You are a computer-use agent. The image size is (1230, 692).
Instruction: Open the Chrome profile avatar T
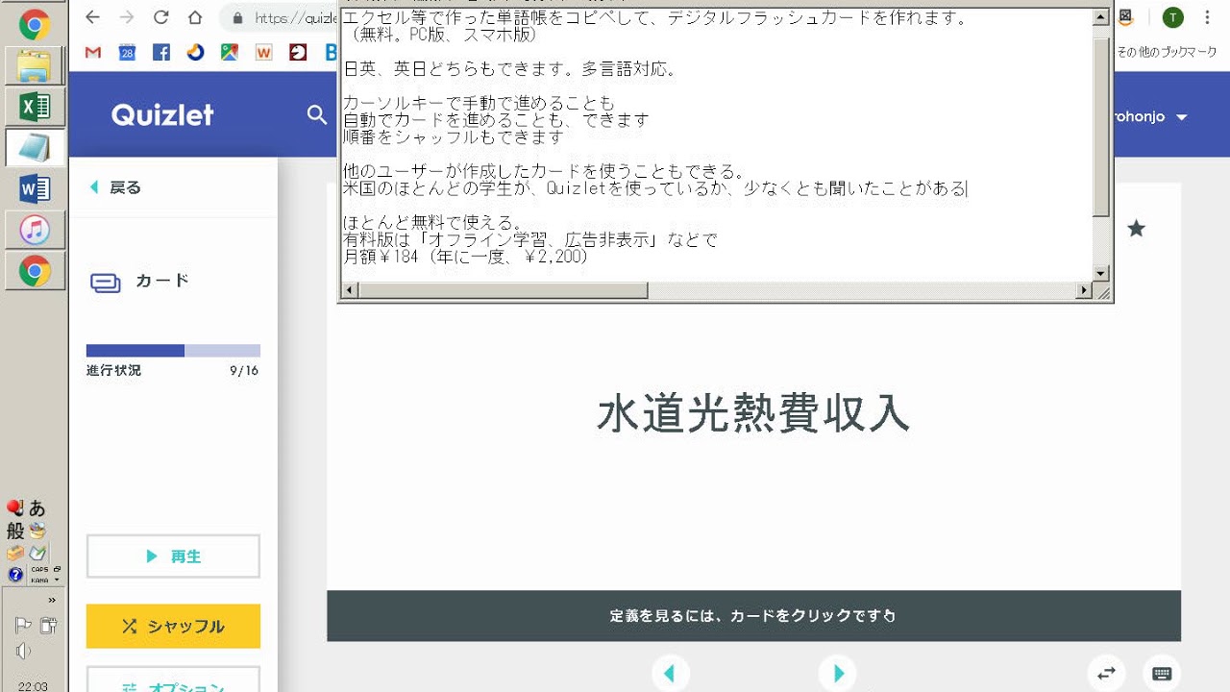pyautogui.click(x=1172, y=17)
